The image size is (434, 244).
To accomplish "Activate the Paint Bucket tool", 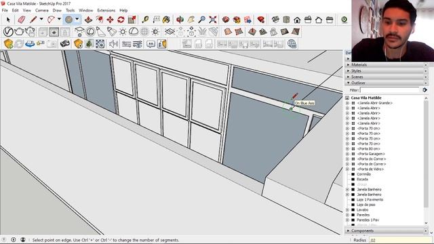I will pos(166,20).
